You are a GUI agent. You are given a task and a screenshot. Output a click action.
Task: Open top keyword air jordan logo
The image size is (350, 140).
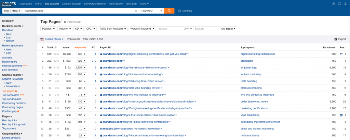pos(248,68)
